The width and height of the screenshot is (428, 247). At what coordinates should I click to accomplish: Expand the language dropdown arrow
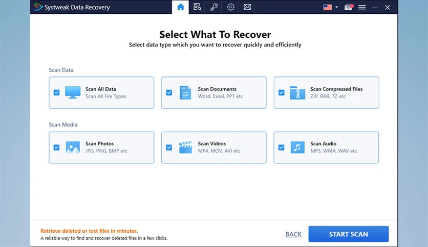(336, 7)
